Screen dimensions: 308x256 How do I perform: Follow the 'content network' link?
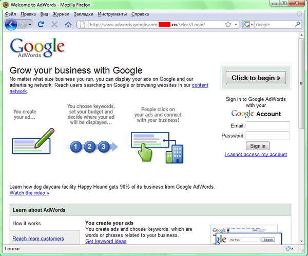tap(200, 85)
